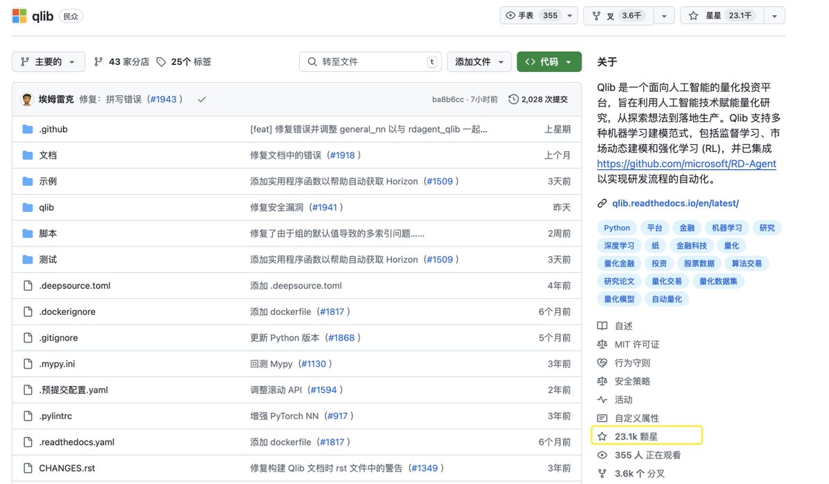Click the 示例 folder icon

(28, 182)
